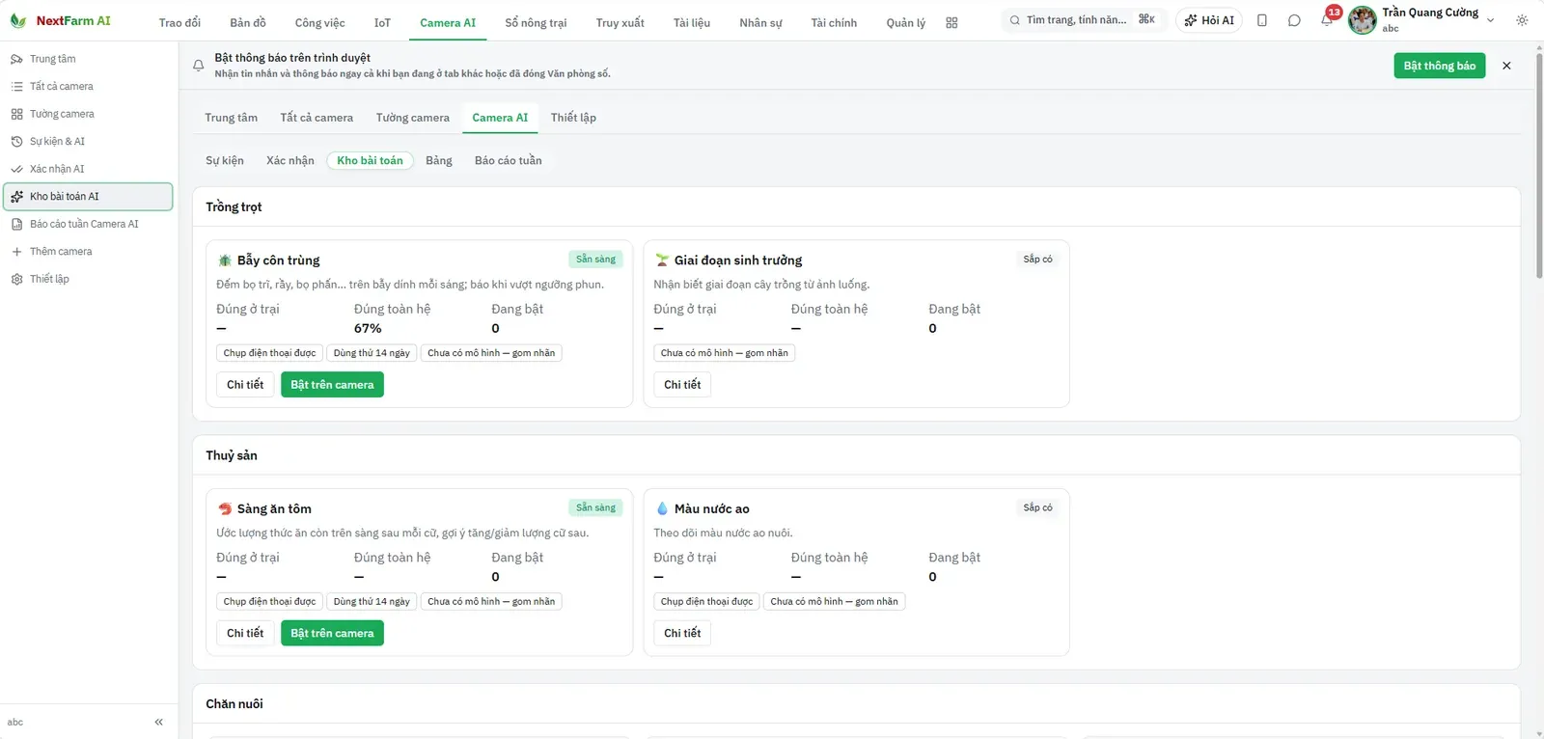The image size is (1544, 739).
Task: Open the Tài chính menu
Action: 834,22
